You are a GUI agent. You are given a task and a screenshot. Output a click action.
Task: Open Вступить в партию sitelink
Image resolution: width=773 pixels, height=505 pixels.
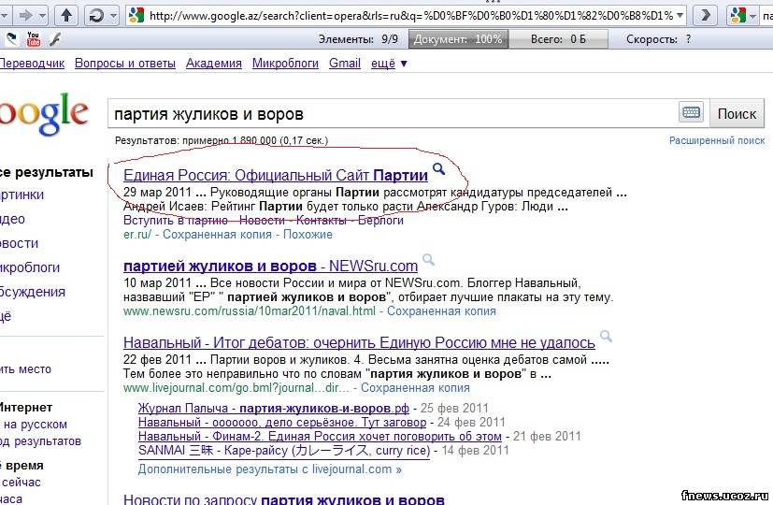pyautogui.click(x=176, y=221)
